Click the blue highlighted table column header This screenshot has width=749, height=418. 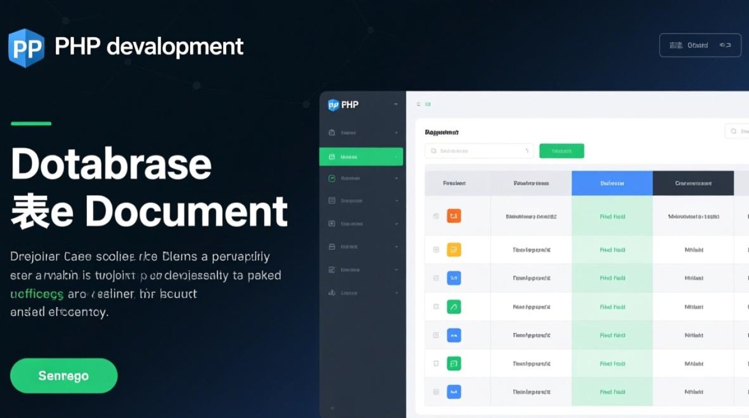[612, 183]
